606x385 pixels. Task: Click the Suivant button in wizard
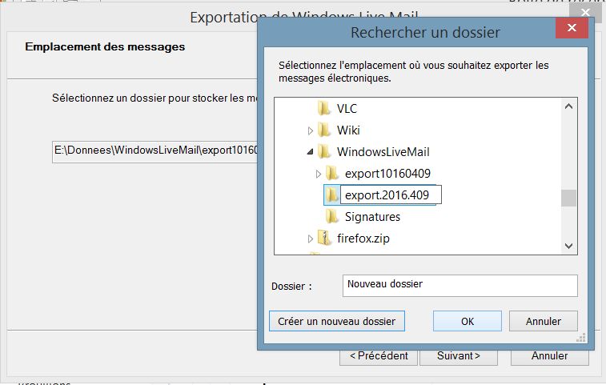458,355
